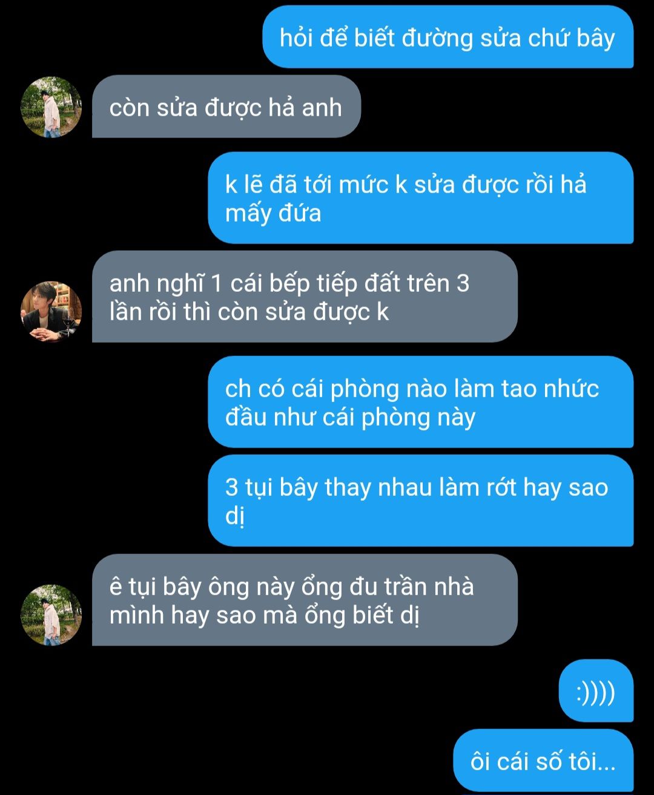The height and width of the screenshot is (795, 654).
Task: Tap the ':))))' smiley message bubble
Action: coord(596,691)
